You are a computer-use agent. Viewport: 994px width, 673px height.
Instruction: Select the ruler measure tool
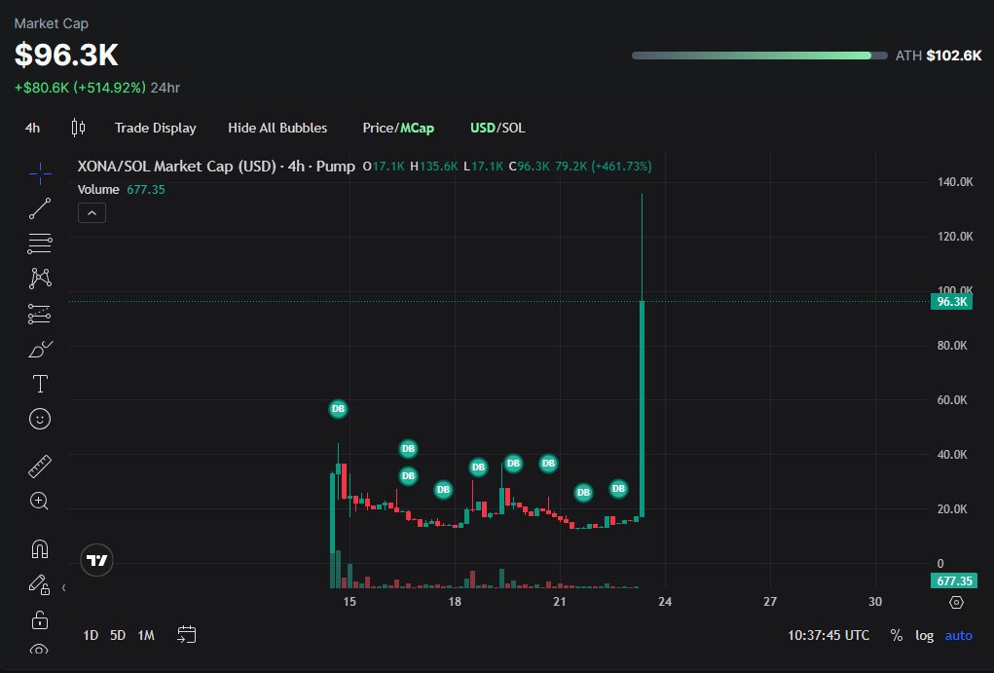tap(40, 467)
